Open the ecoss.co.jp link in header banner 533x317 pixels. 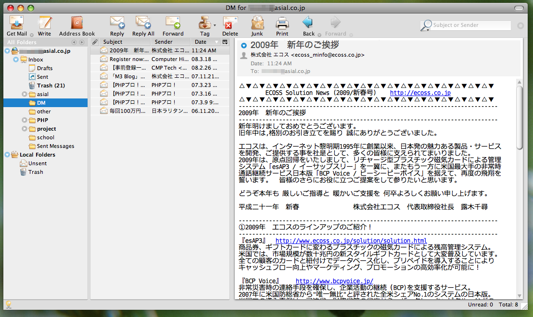420,93
